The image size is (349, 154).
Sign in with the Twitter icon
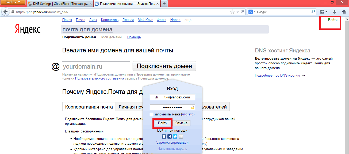coord(175,137)
